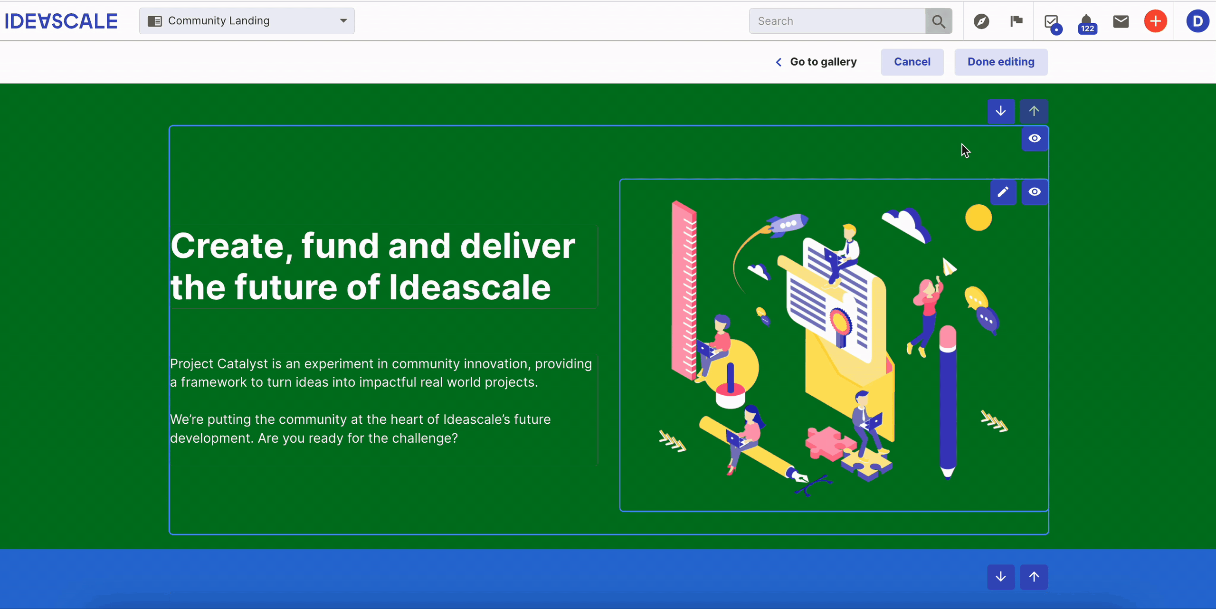Click the IdeaScale logo
The width and height of the screenshot is (1216, 609).
61,21
